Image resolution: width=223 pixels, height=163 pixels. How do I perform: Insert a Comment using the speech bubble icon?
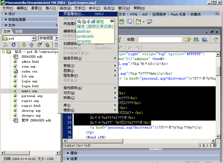[129, 22]
